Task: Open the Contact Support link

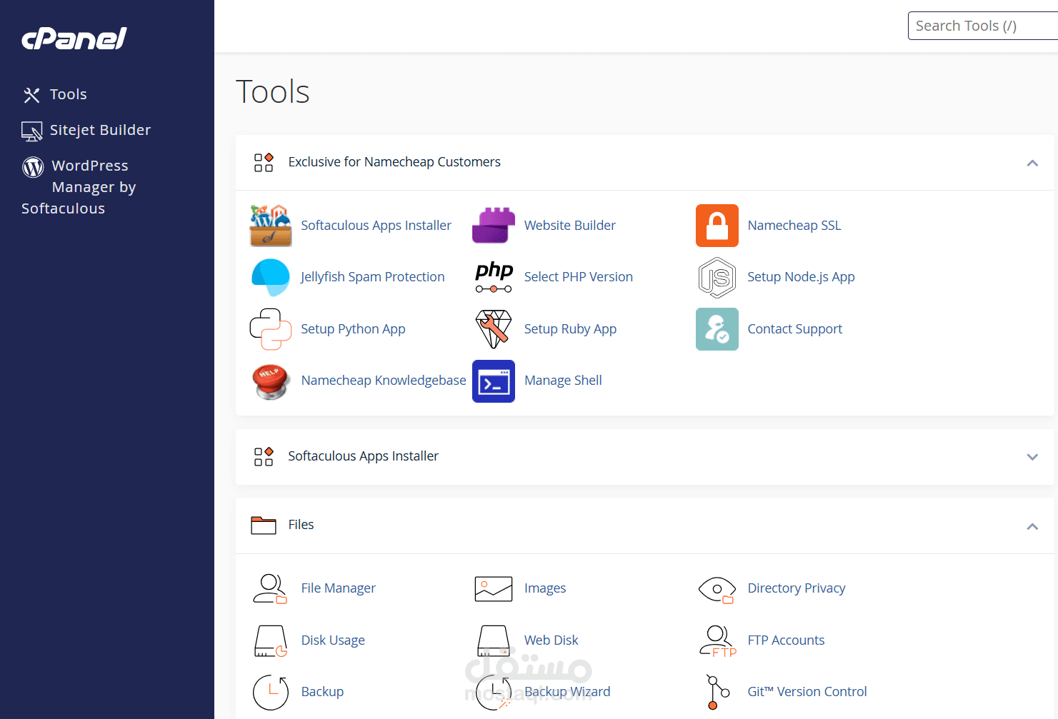Action: pos(795,329)
